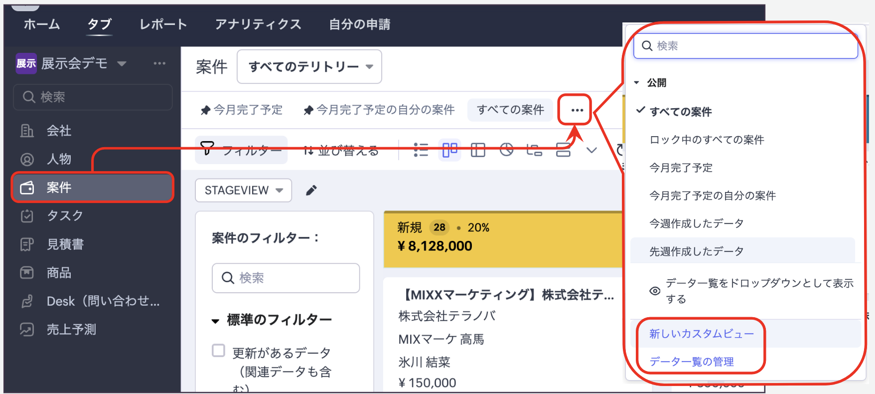Focus the 検索 field under 案件のフィルター
This screenshot has width=875, height=394.
pos(286,278)
